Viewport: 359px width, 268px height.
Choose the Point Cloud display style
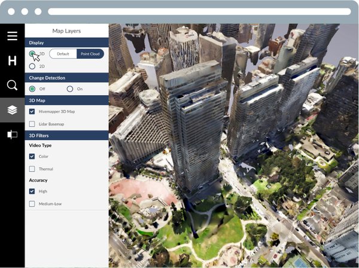(x=90, y=54)
